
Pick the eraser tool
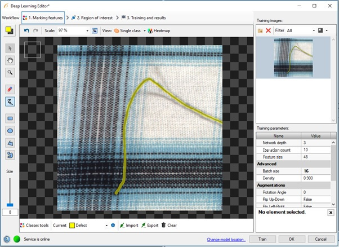tap(10, 89)
